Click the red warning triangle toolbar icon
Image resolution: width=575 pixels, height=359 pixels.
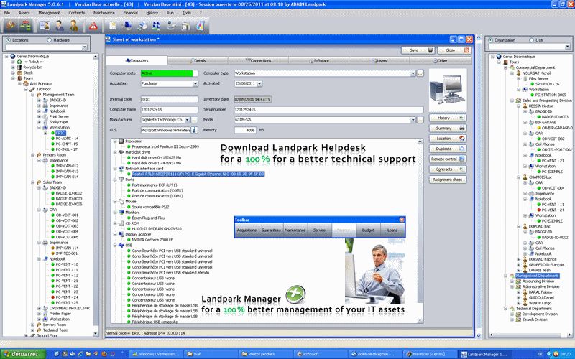(x=93, y=26)
